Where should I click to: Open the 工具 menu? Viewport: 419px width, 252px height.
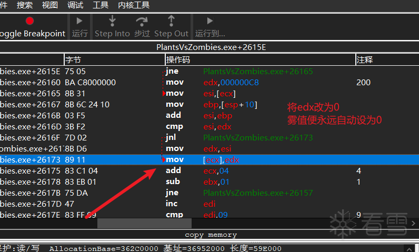101,5
